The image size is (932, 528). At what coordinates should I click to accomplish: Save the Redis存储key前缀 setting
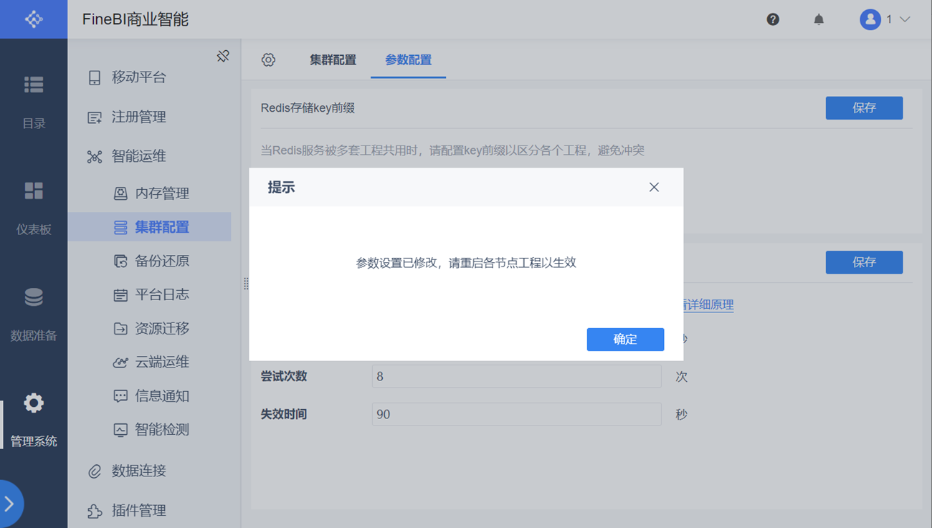pos(864,108)
